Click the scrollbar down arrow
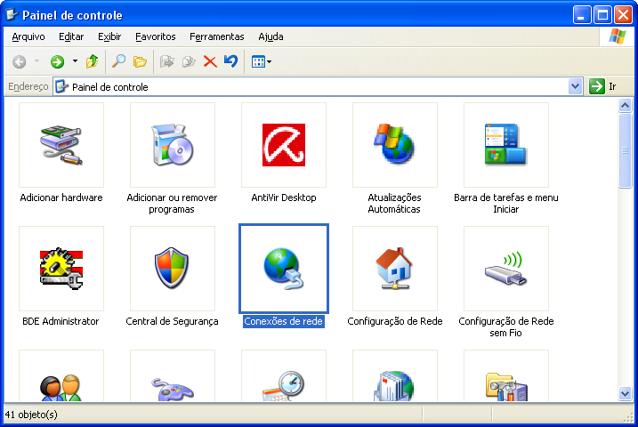The height and width of the screenshot is (427, 638). click(x=625, y=393)
